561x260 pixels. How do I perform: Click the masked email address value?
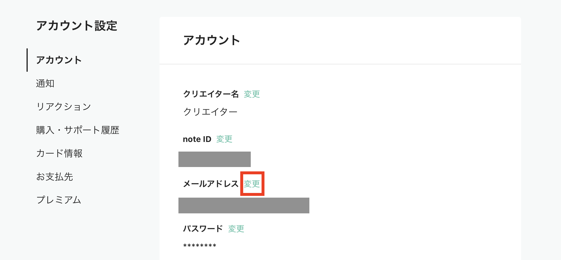tap(244, 205)
